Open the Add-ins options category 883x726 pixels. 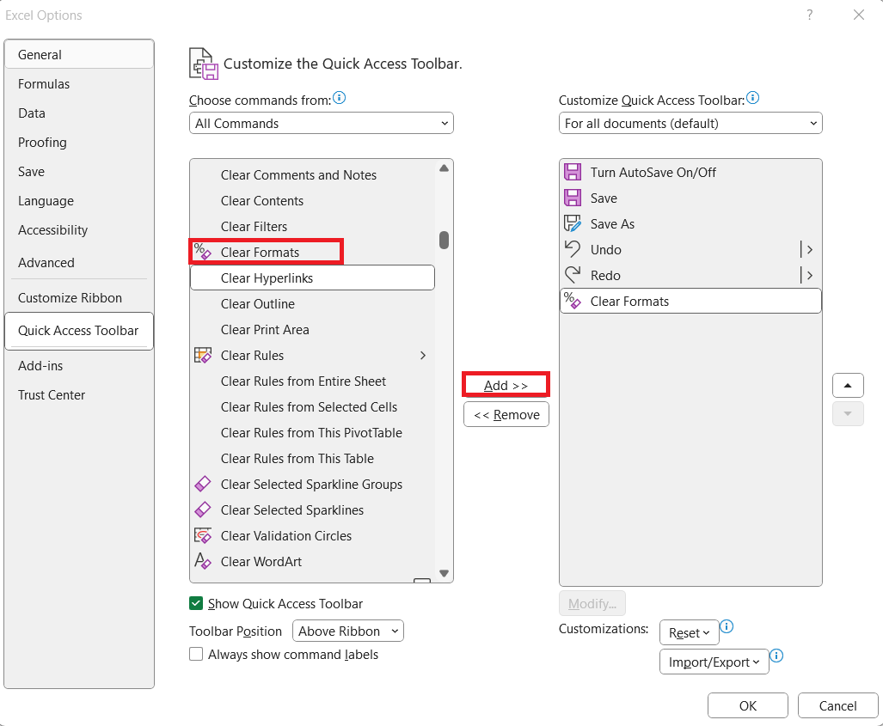[x=79, y=366]
